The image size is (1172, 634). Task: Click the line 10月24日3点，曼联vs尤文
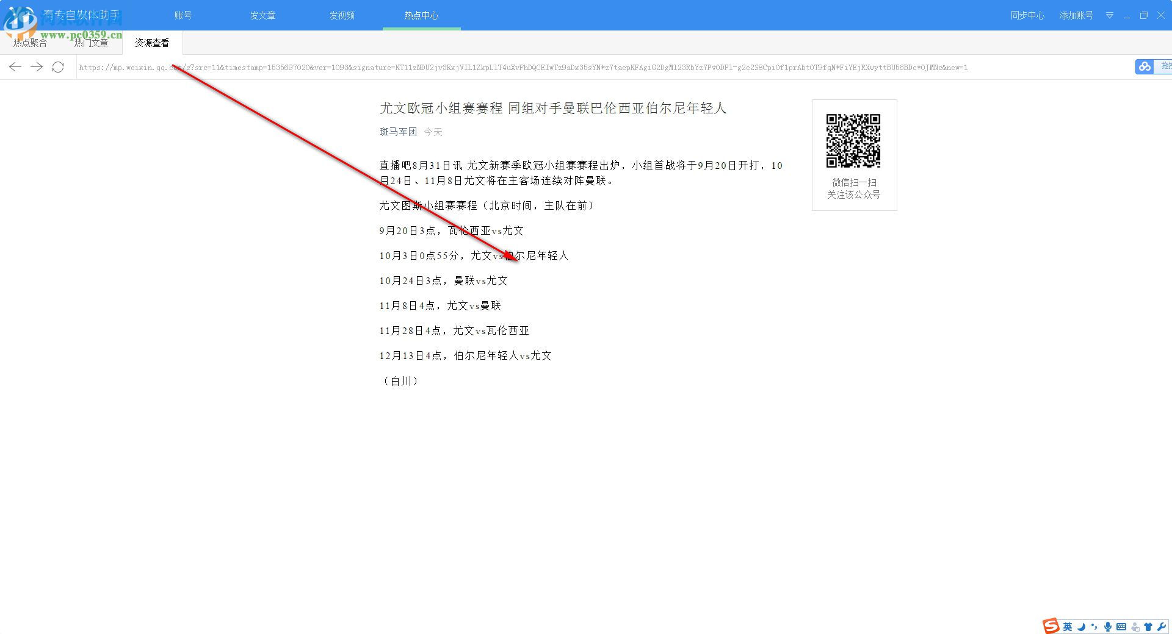pos(444,280)
